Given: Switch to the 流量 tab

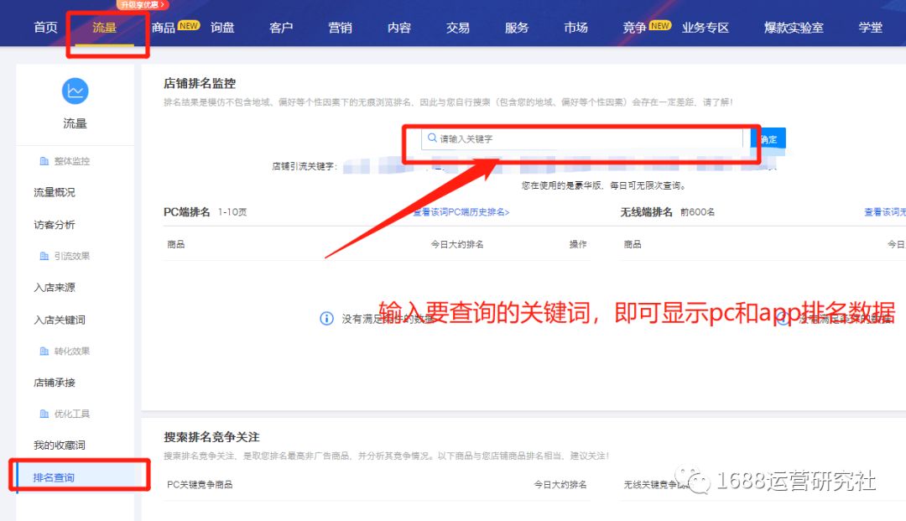Looking at the screenshot, I should [104, 26].
